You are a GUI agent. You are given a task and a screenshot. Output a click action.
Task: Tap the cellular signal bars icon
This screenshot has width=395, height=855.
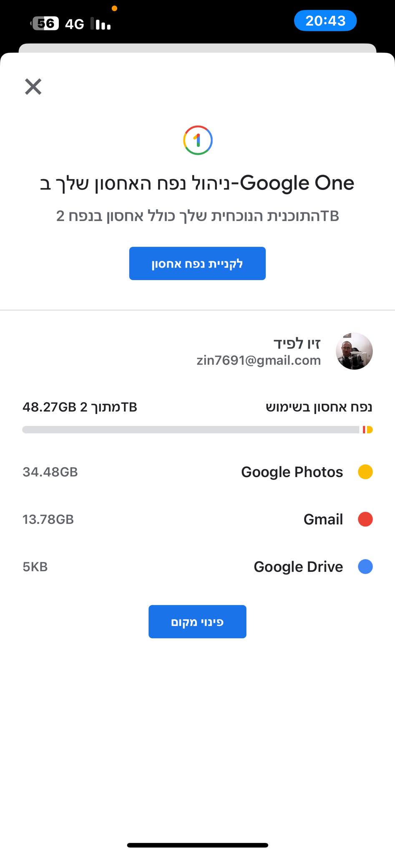pyautogui.click(x=101, y=24)
